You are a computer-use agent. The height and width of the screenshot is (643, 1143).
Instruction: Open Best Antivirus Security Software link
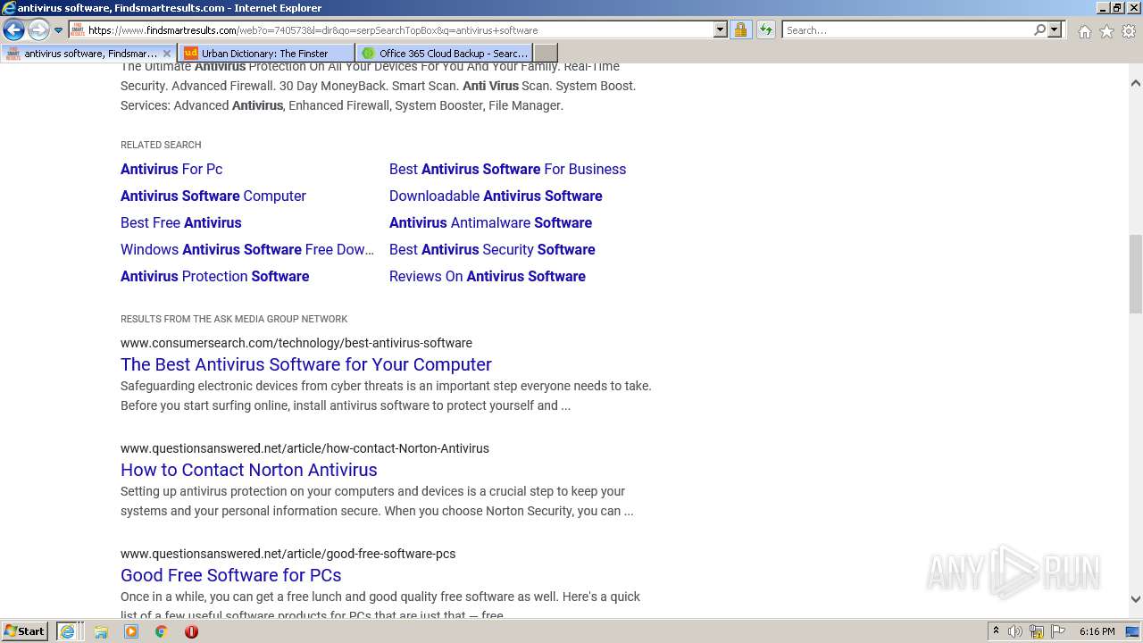(492, 249)
